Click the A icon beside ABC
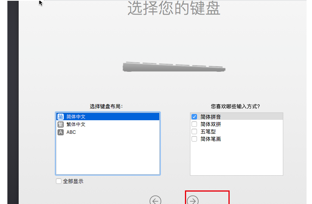 61,132
